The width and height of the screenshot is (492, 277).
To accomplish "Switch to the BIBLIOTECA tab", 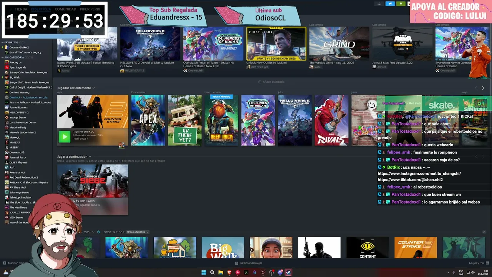I will pyautogui.click(x=40, y=9).
